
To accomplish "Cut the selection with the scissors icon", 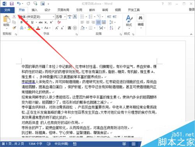I will point(14,17).
